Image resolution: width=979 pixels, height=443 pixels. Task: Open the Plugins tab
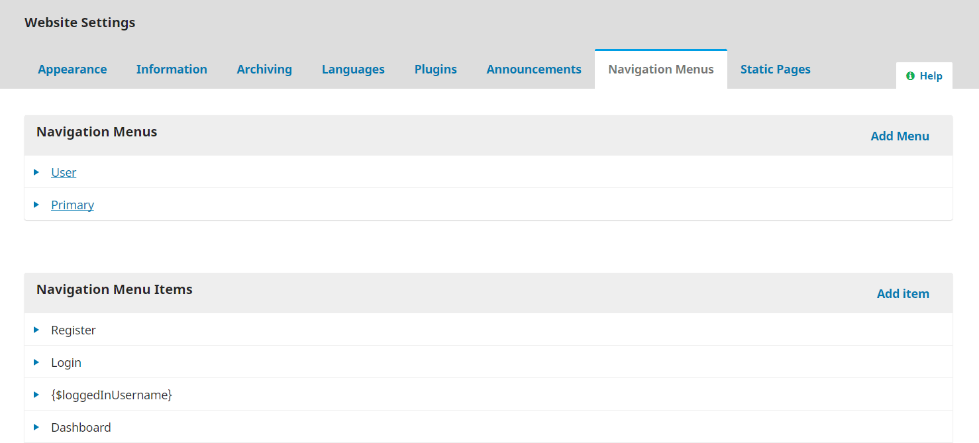(x=435, y=70)
